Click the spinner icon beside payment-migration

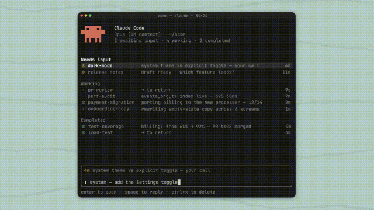pos(83,103)
